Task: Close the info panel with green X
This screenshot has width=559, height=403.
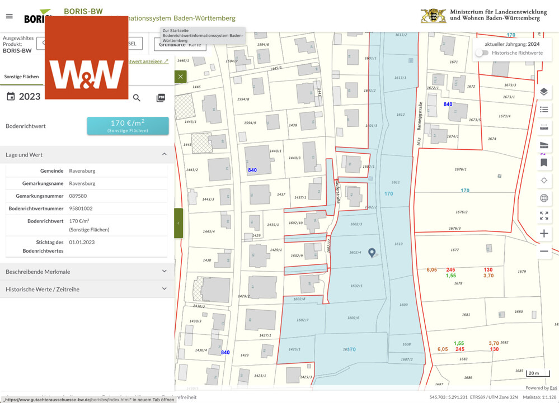Action: pos(180,77)
